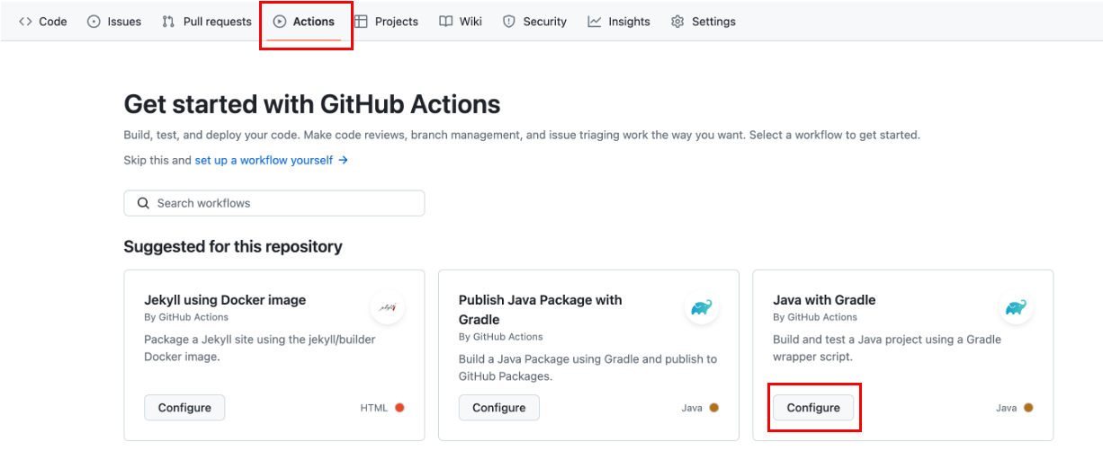Open the Wiki tab
The width and height of the screenshot is (1103, 451).
[461, 22]
